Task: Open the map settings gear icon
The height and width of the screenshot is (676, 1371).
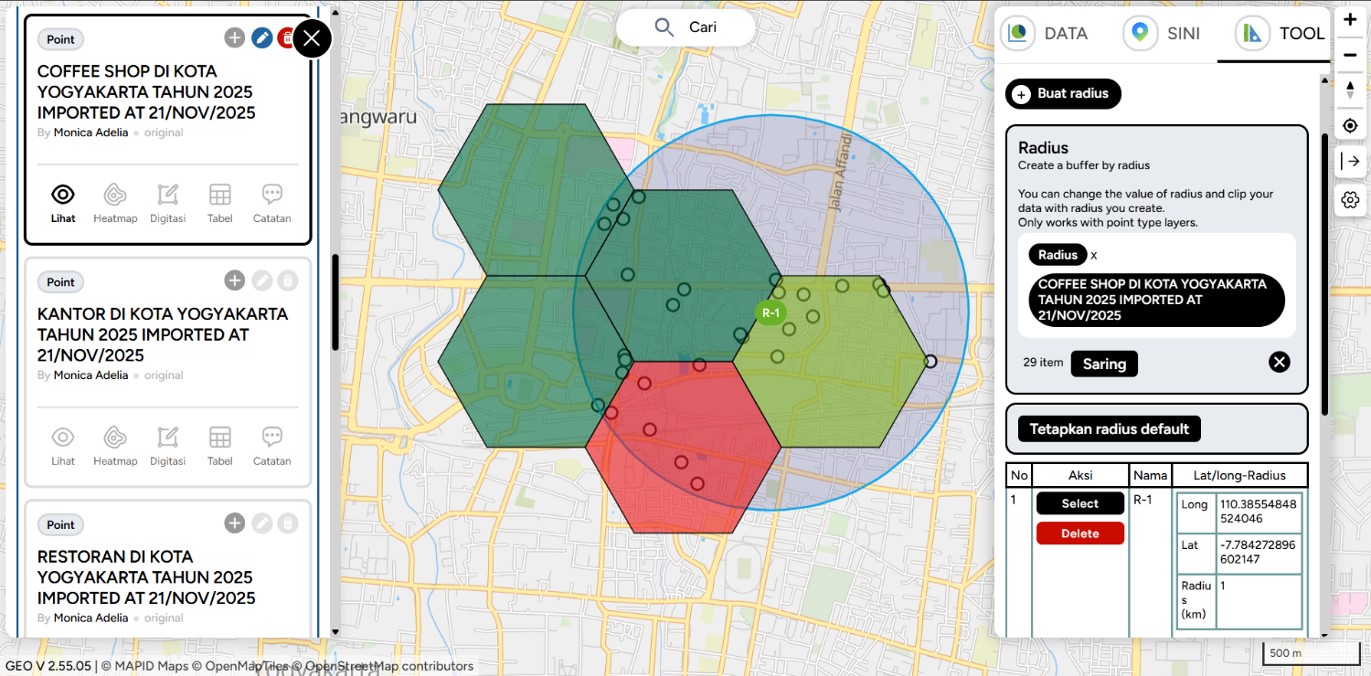Action: pos(1350,199)
